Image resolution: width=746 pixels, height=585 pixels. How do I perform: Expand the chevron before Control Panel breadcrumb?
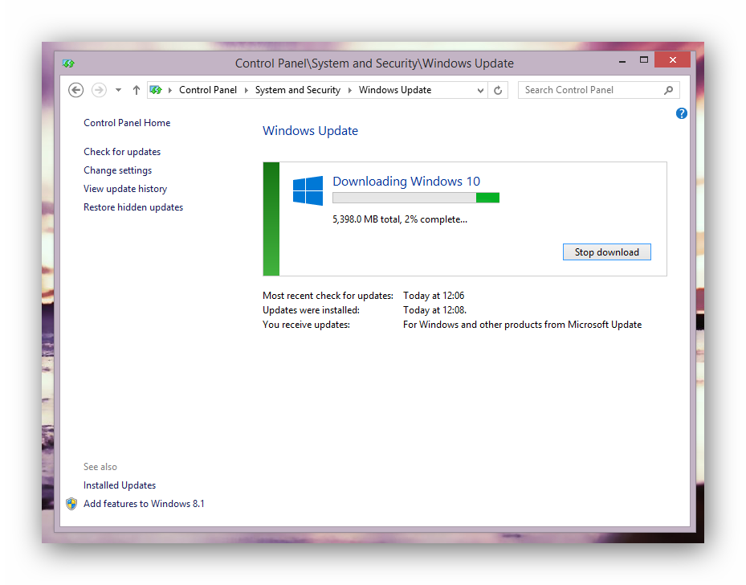click(x=170, y=90)
